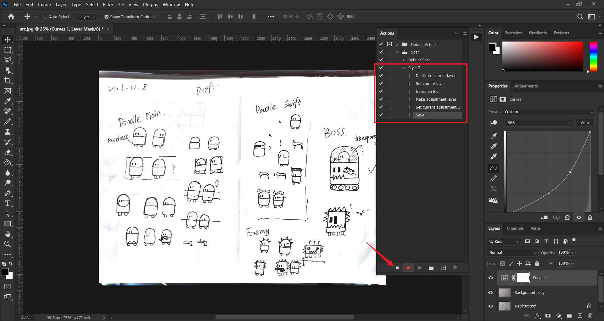Create new action in Actions panel
The image size is (604, 321).
444,268
